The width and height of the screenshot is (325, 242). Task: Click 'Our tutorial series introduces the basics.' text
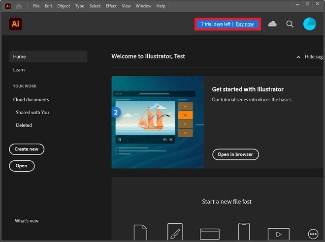252,99
